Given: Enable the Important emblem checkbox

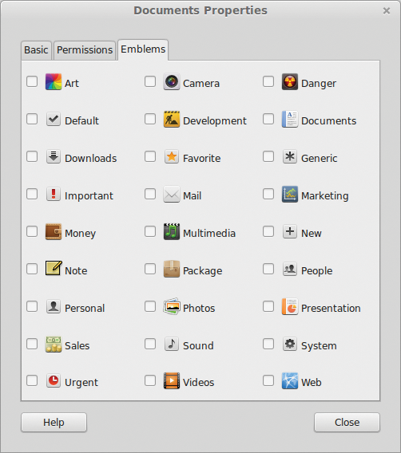Looking at the screenshot, I should pyautogui.click(x=32, y=194).
